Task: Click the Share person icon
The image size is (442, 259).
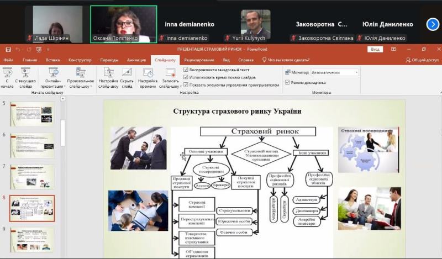Action: coord(408,60)
